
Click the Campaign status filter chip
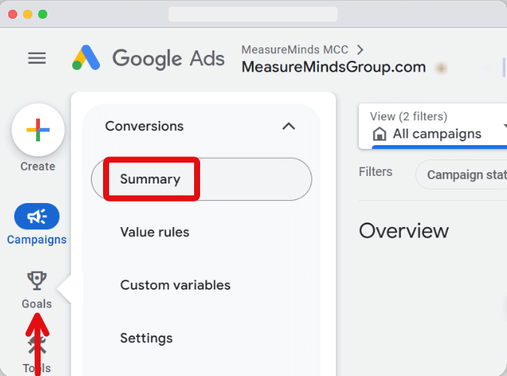tap(463, 174)
